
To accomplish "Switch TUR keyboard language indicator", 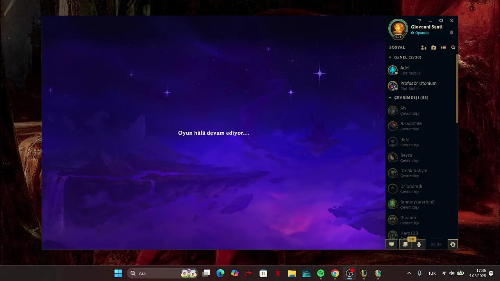I will [432, 273].
